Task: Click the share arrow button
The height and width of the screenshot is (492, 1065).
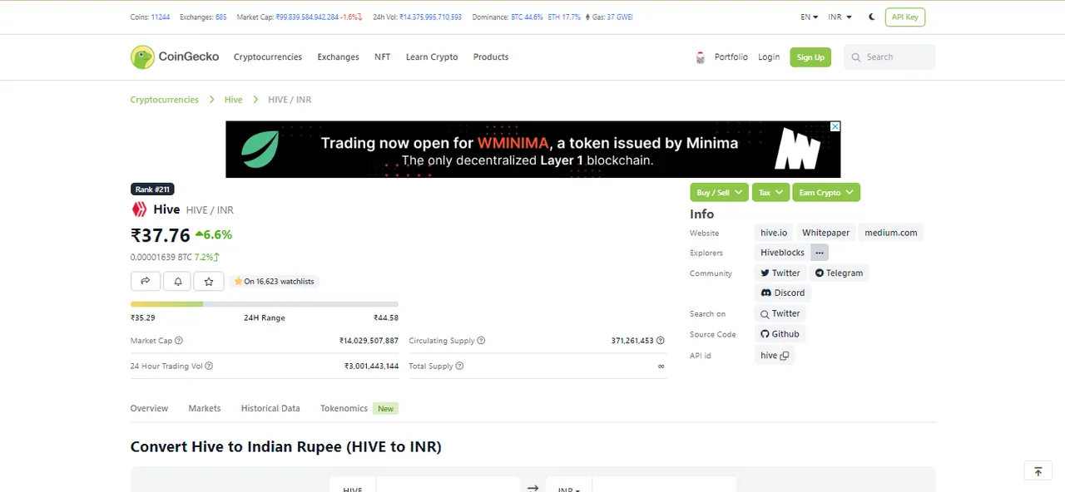Action: (145, 282)
